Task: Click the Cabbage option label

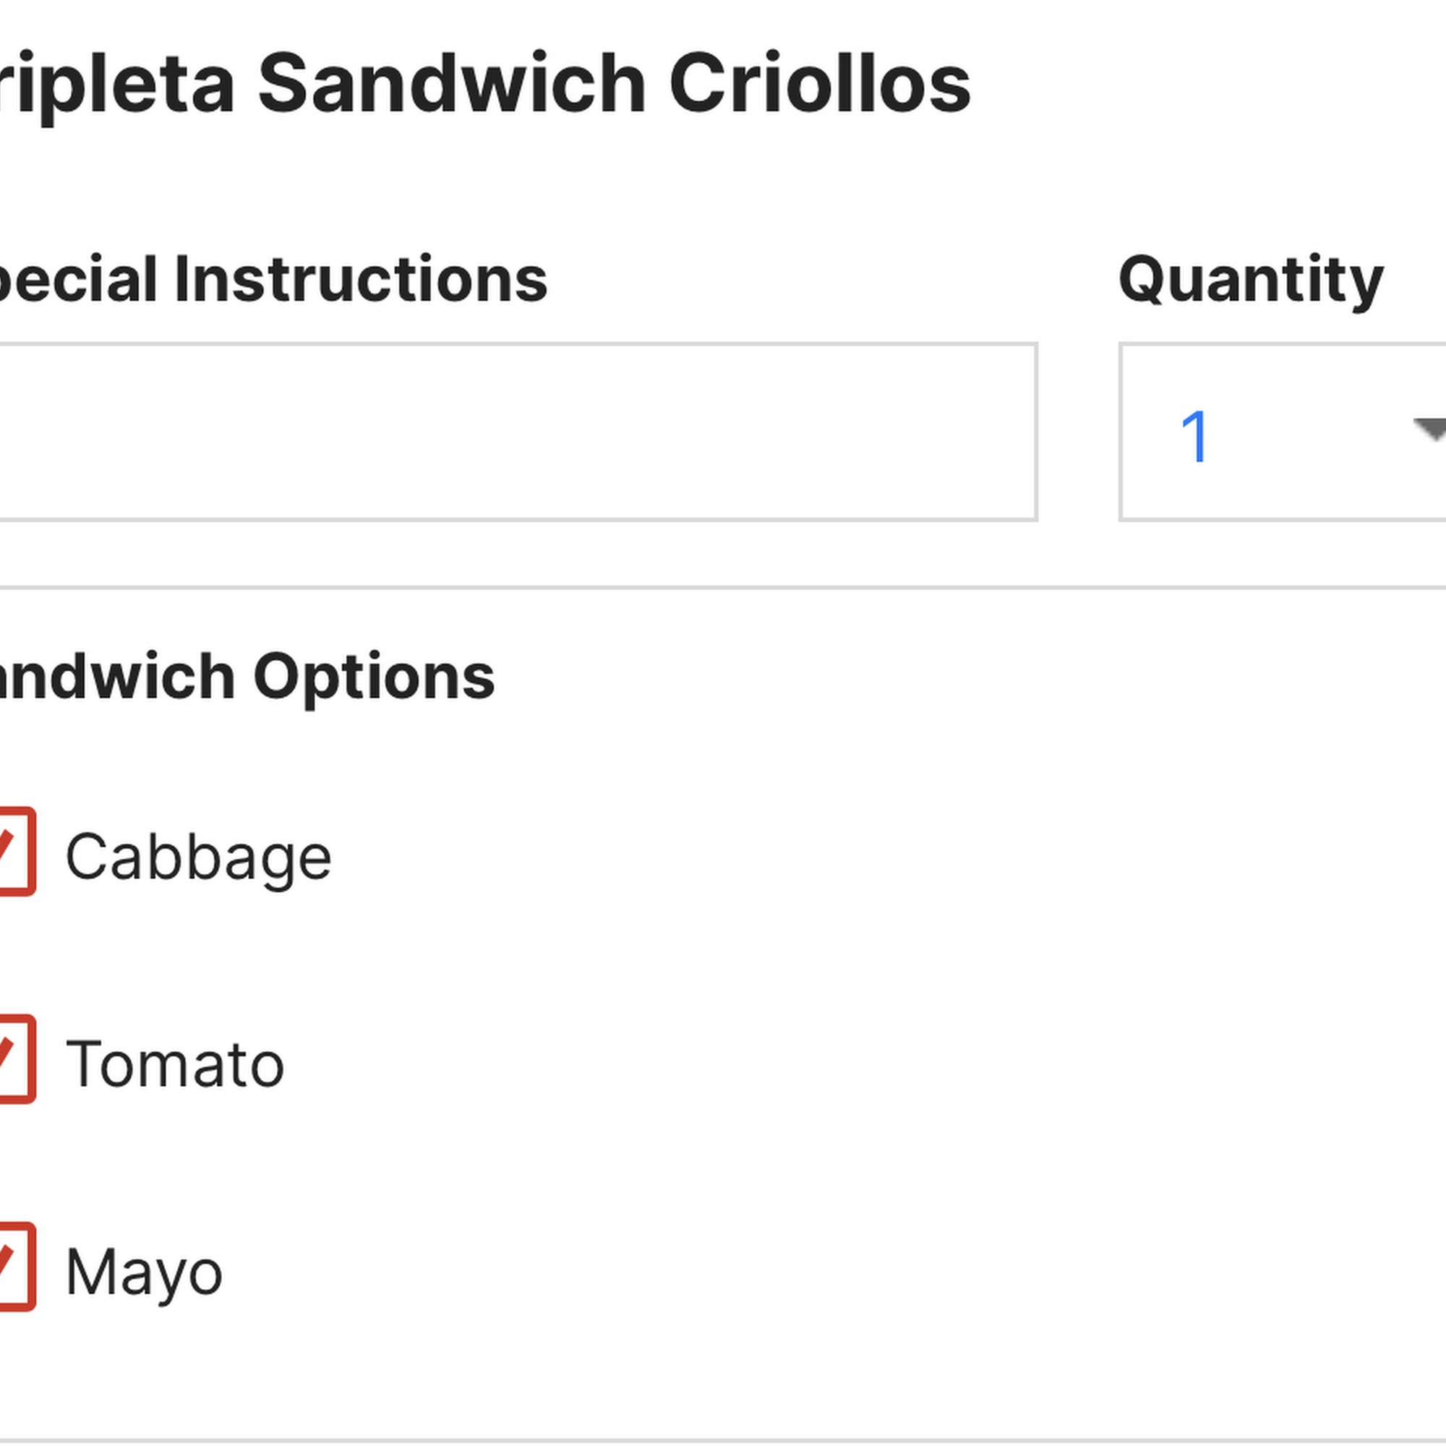Action: pos(198,857)
